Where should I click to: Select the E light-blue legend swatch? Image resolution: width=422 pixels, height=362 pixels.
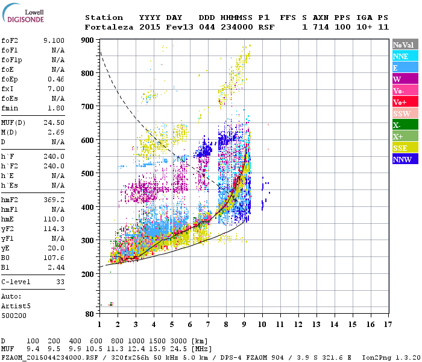point(405,68)
